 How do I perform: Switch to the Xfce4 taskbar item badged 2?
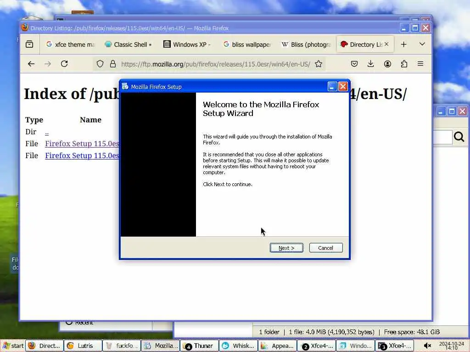coord(316,346)
